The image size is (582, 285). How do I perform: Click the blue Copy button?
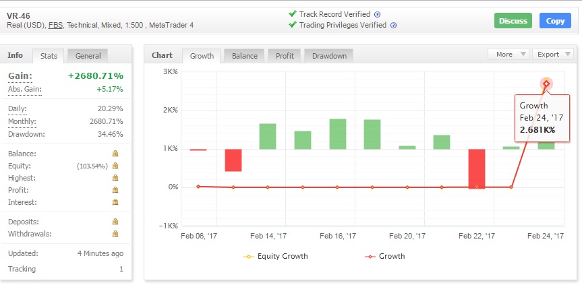(555, 21)
